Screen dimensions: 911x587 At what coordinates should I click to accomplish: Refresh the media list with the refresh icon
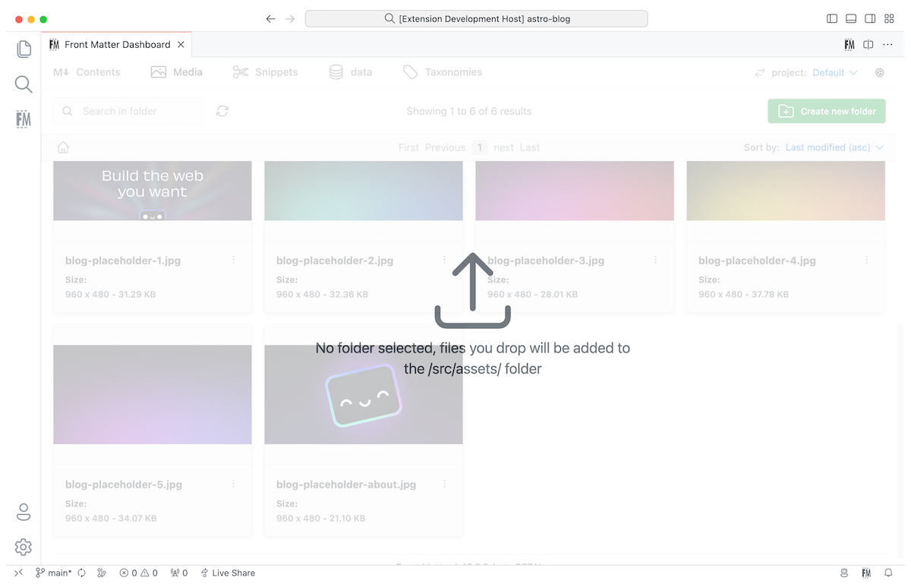[x=222, y=111]
